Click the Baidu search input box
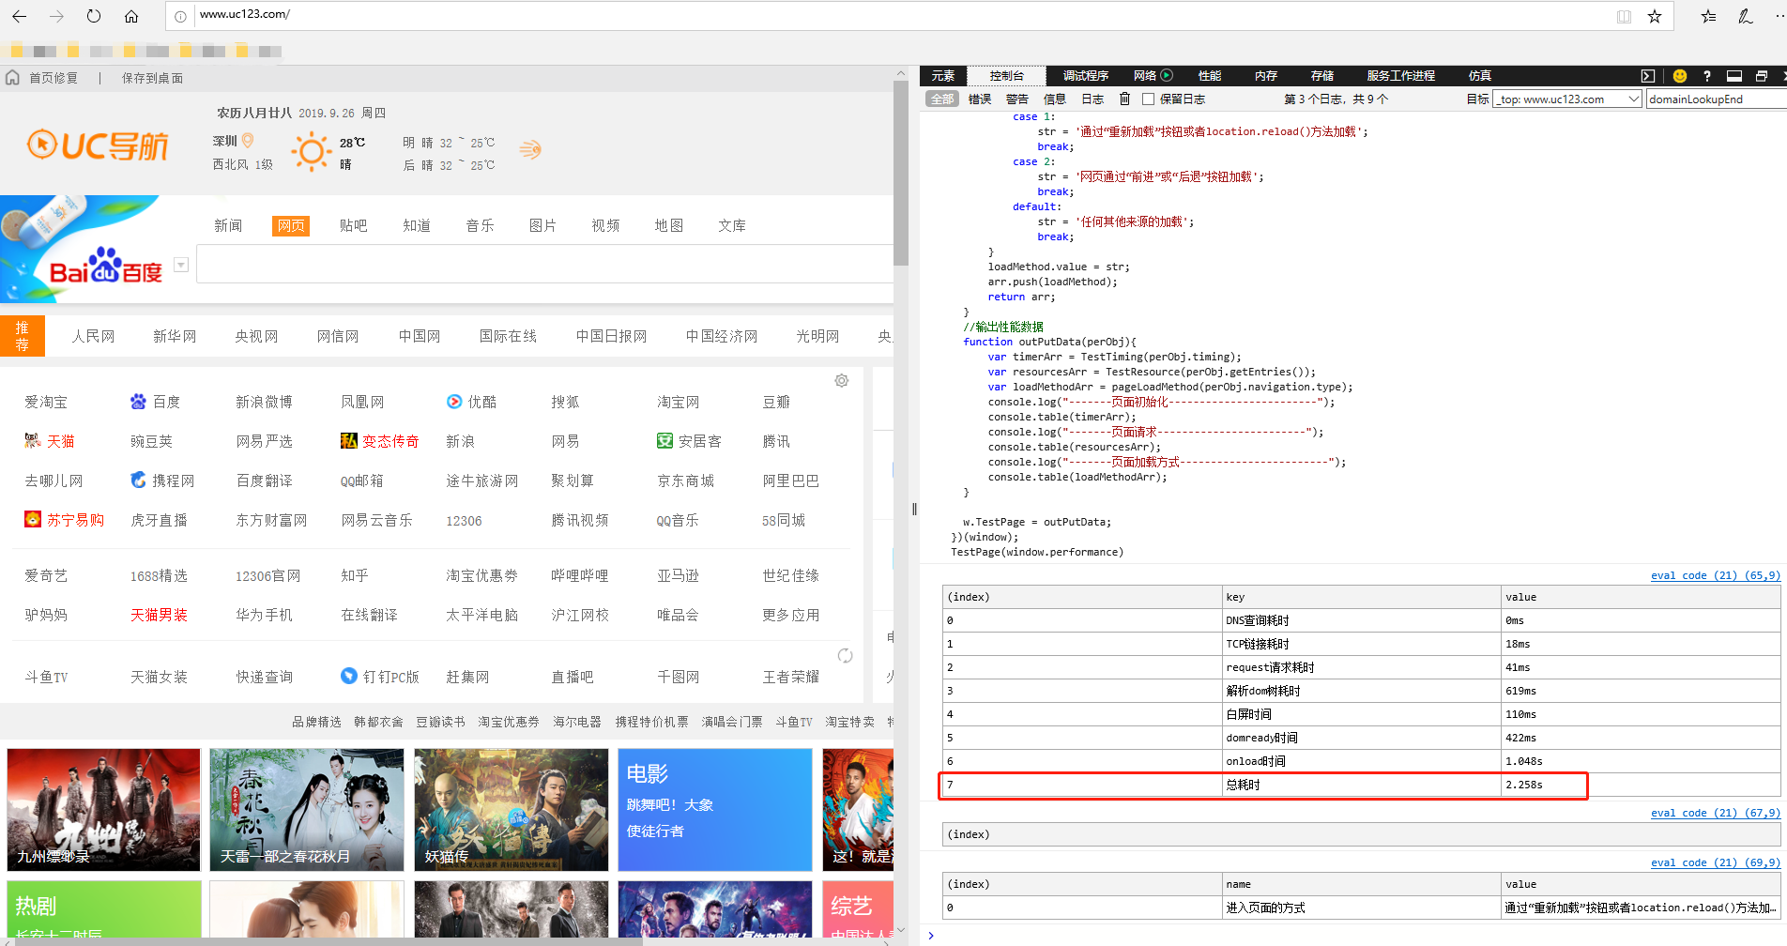The height and width of the screenshot is (946, 1787). coord(544,265)
